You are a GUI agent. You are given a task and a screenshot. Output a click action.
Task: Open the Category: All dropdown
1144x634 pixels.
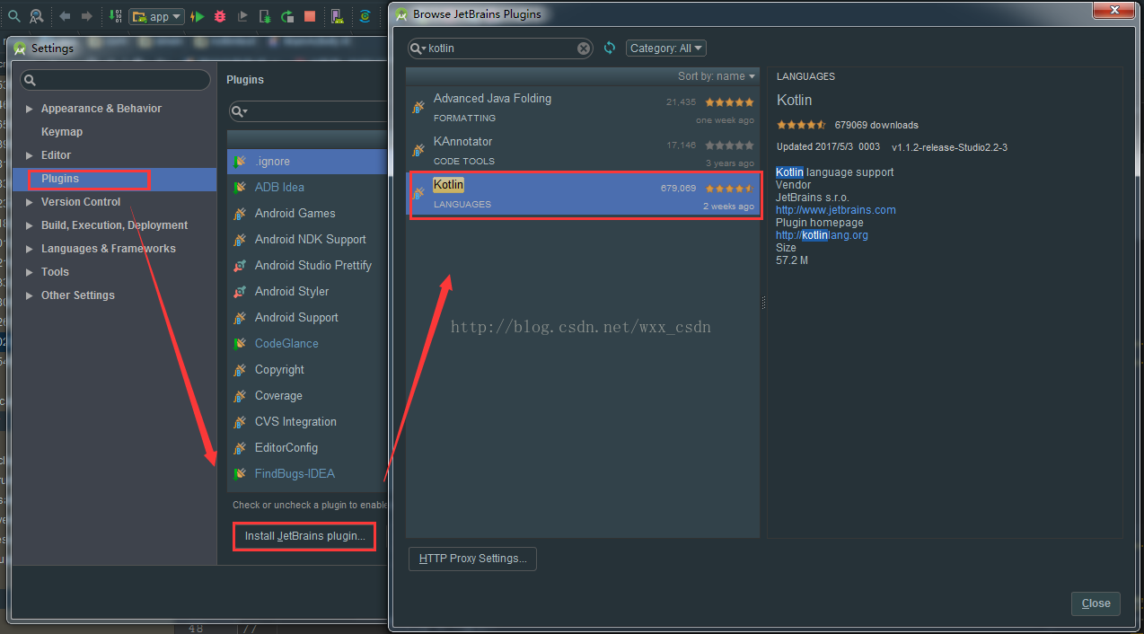pyautogui.click(x=666, y=48)
